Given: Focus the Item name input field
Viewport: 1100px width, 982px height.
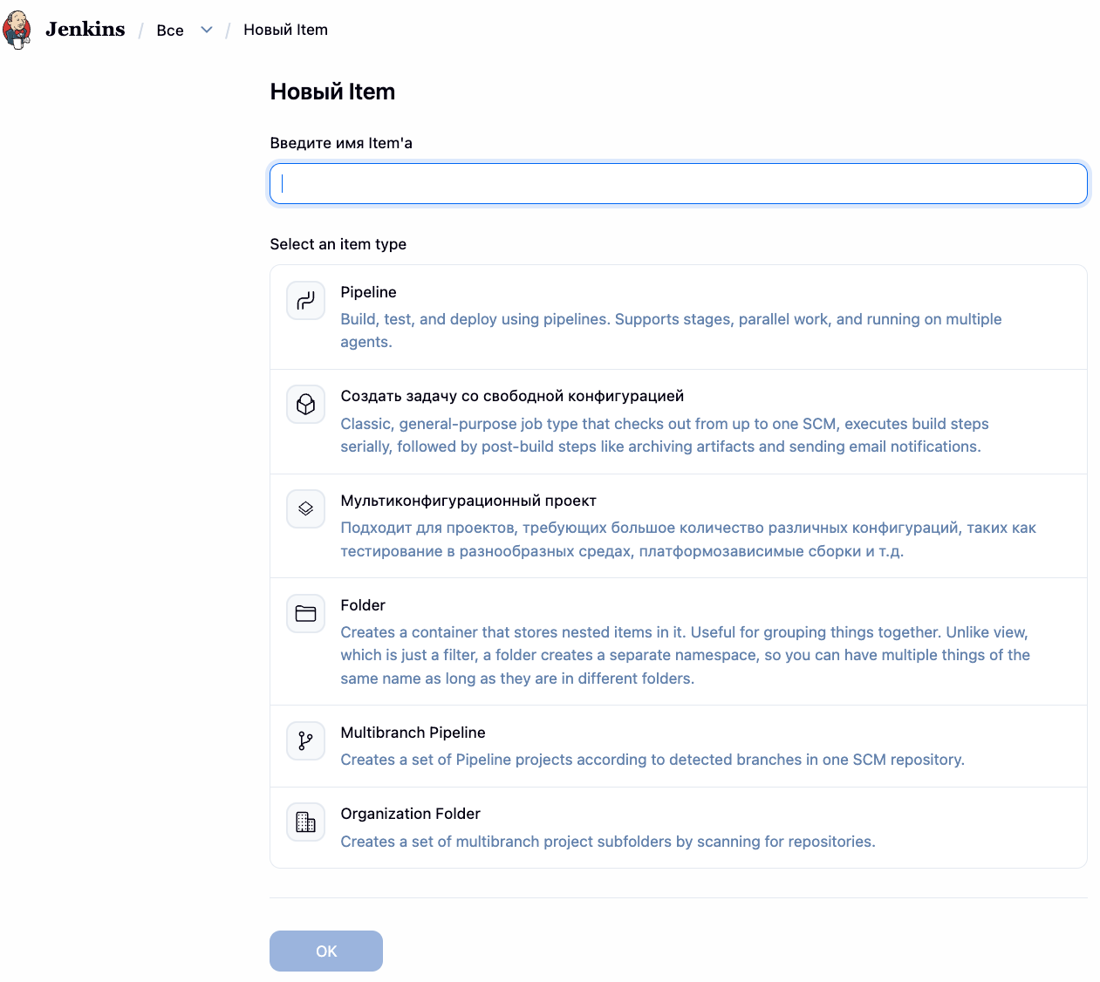Looking at the screenshot, I should [x=679, y=184].
